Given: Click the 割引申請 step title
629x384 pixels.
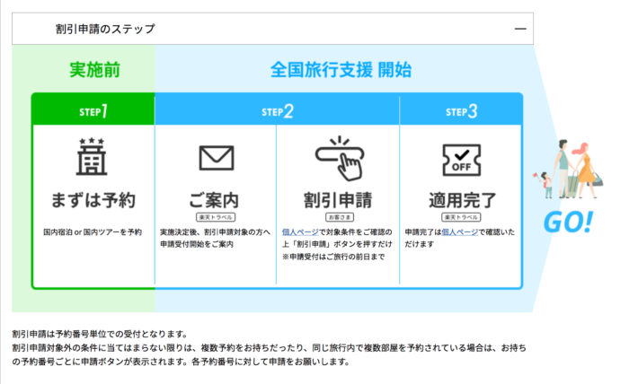Looking at the screenshot, I should (338, 200).
